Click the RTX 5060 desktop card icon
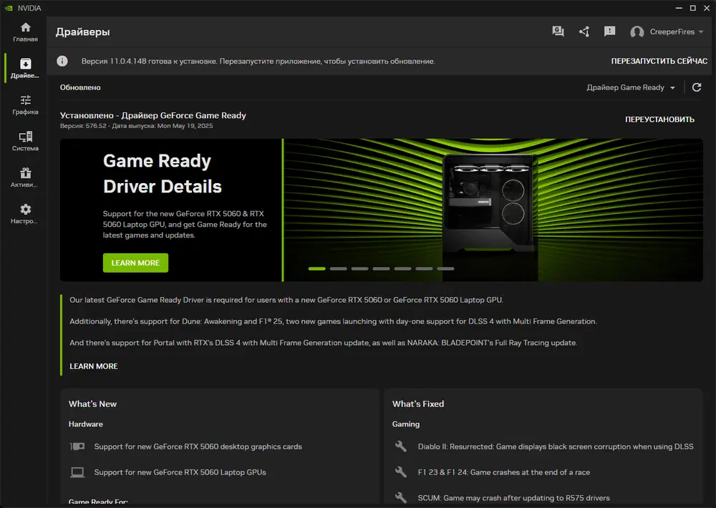This screenshot has width=716, height=508. coord(77,446)
